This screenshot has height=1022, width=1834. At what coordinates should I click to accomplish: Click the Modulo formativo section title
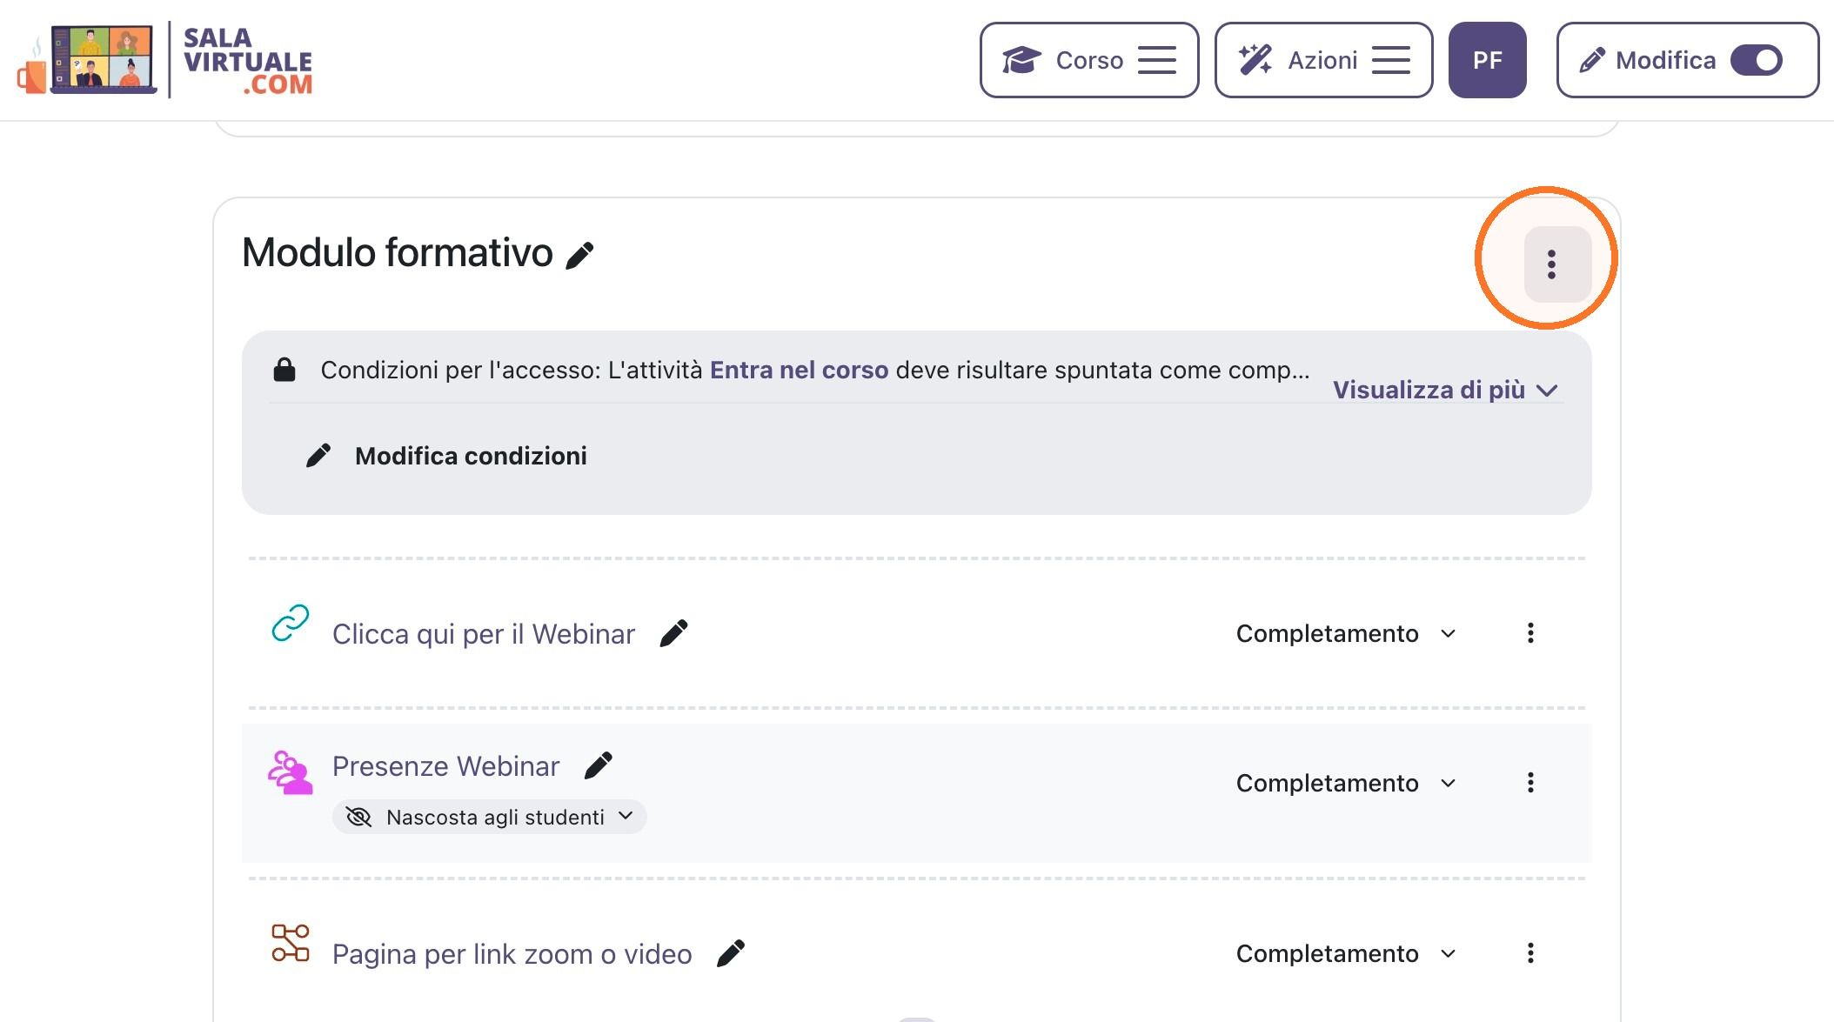(398, 253)
